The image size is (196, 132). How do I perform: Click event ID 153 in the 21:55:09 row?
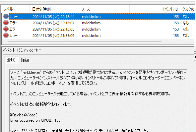click(x=176, y=36)
